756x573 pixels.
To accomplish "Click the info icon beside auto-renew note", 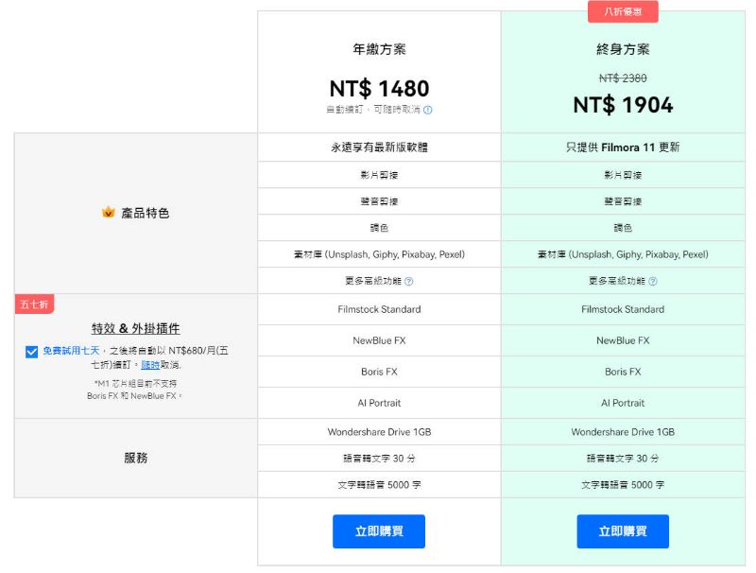I will tap(428, 110).
